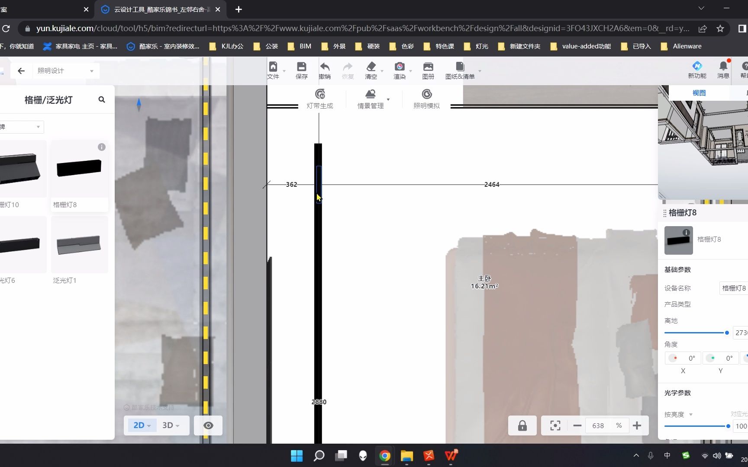The width and height of the screenshot is (748, 467).
Task: Bookmark this page with the star
Action: tap(720, 29)
